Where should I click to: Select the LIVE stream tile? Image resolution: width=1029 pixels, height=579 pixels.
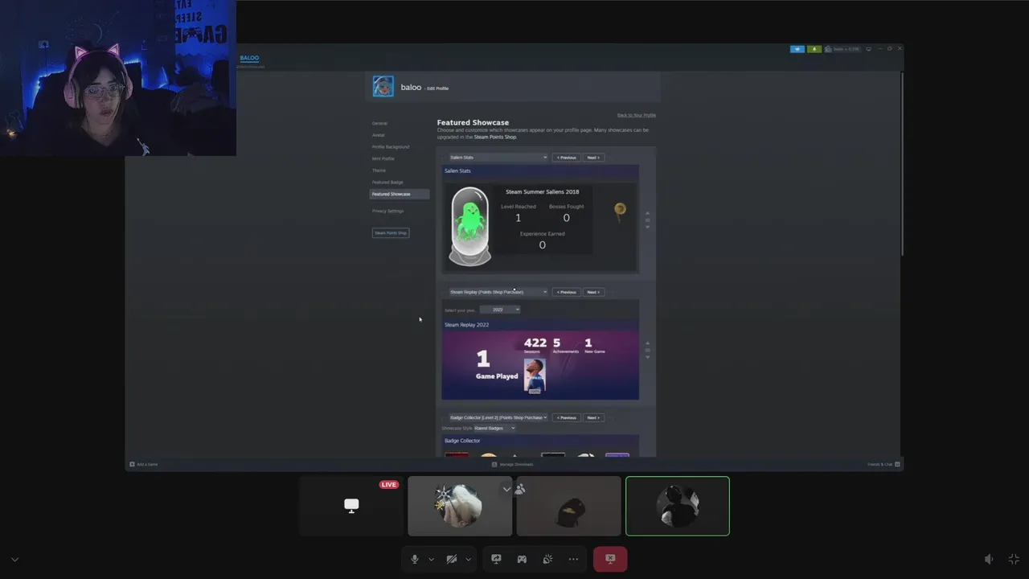[351, 506]
